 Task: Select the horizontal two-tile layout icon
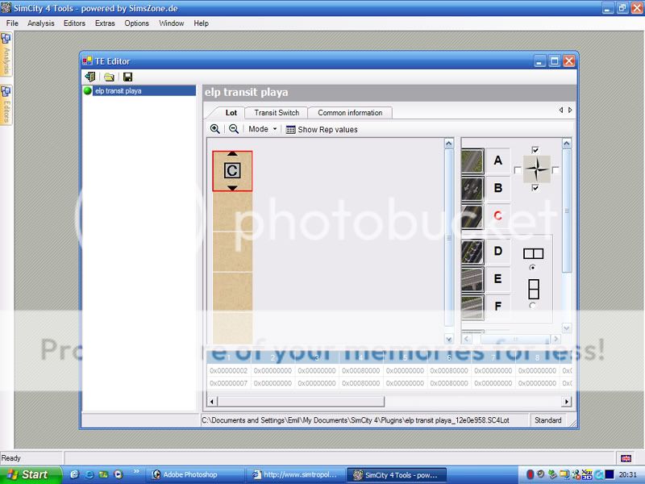tap(533, 253)
